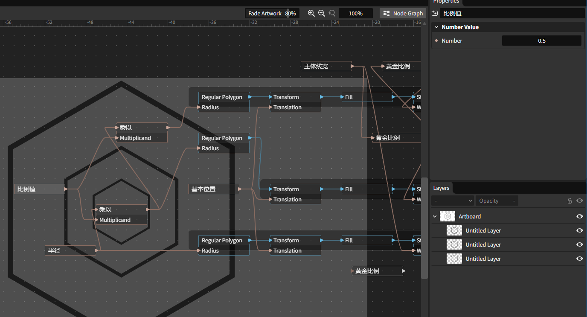Click the 基本位置 node in graph

click(x=214, y=189)
